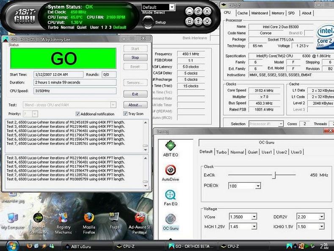Select OC Guru Quiet tab
The width and height of the screenshot is (334, 251).
pos(253,152)
